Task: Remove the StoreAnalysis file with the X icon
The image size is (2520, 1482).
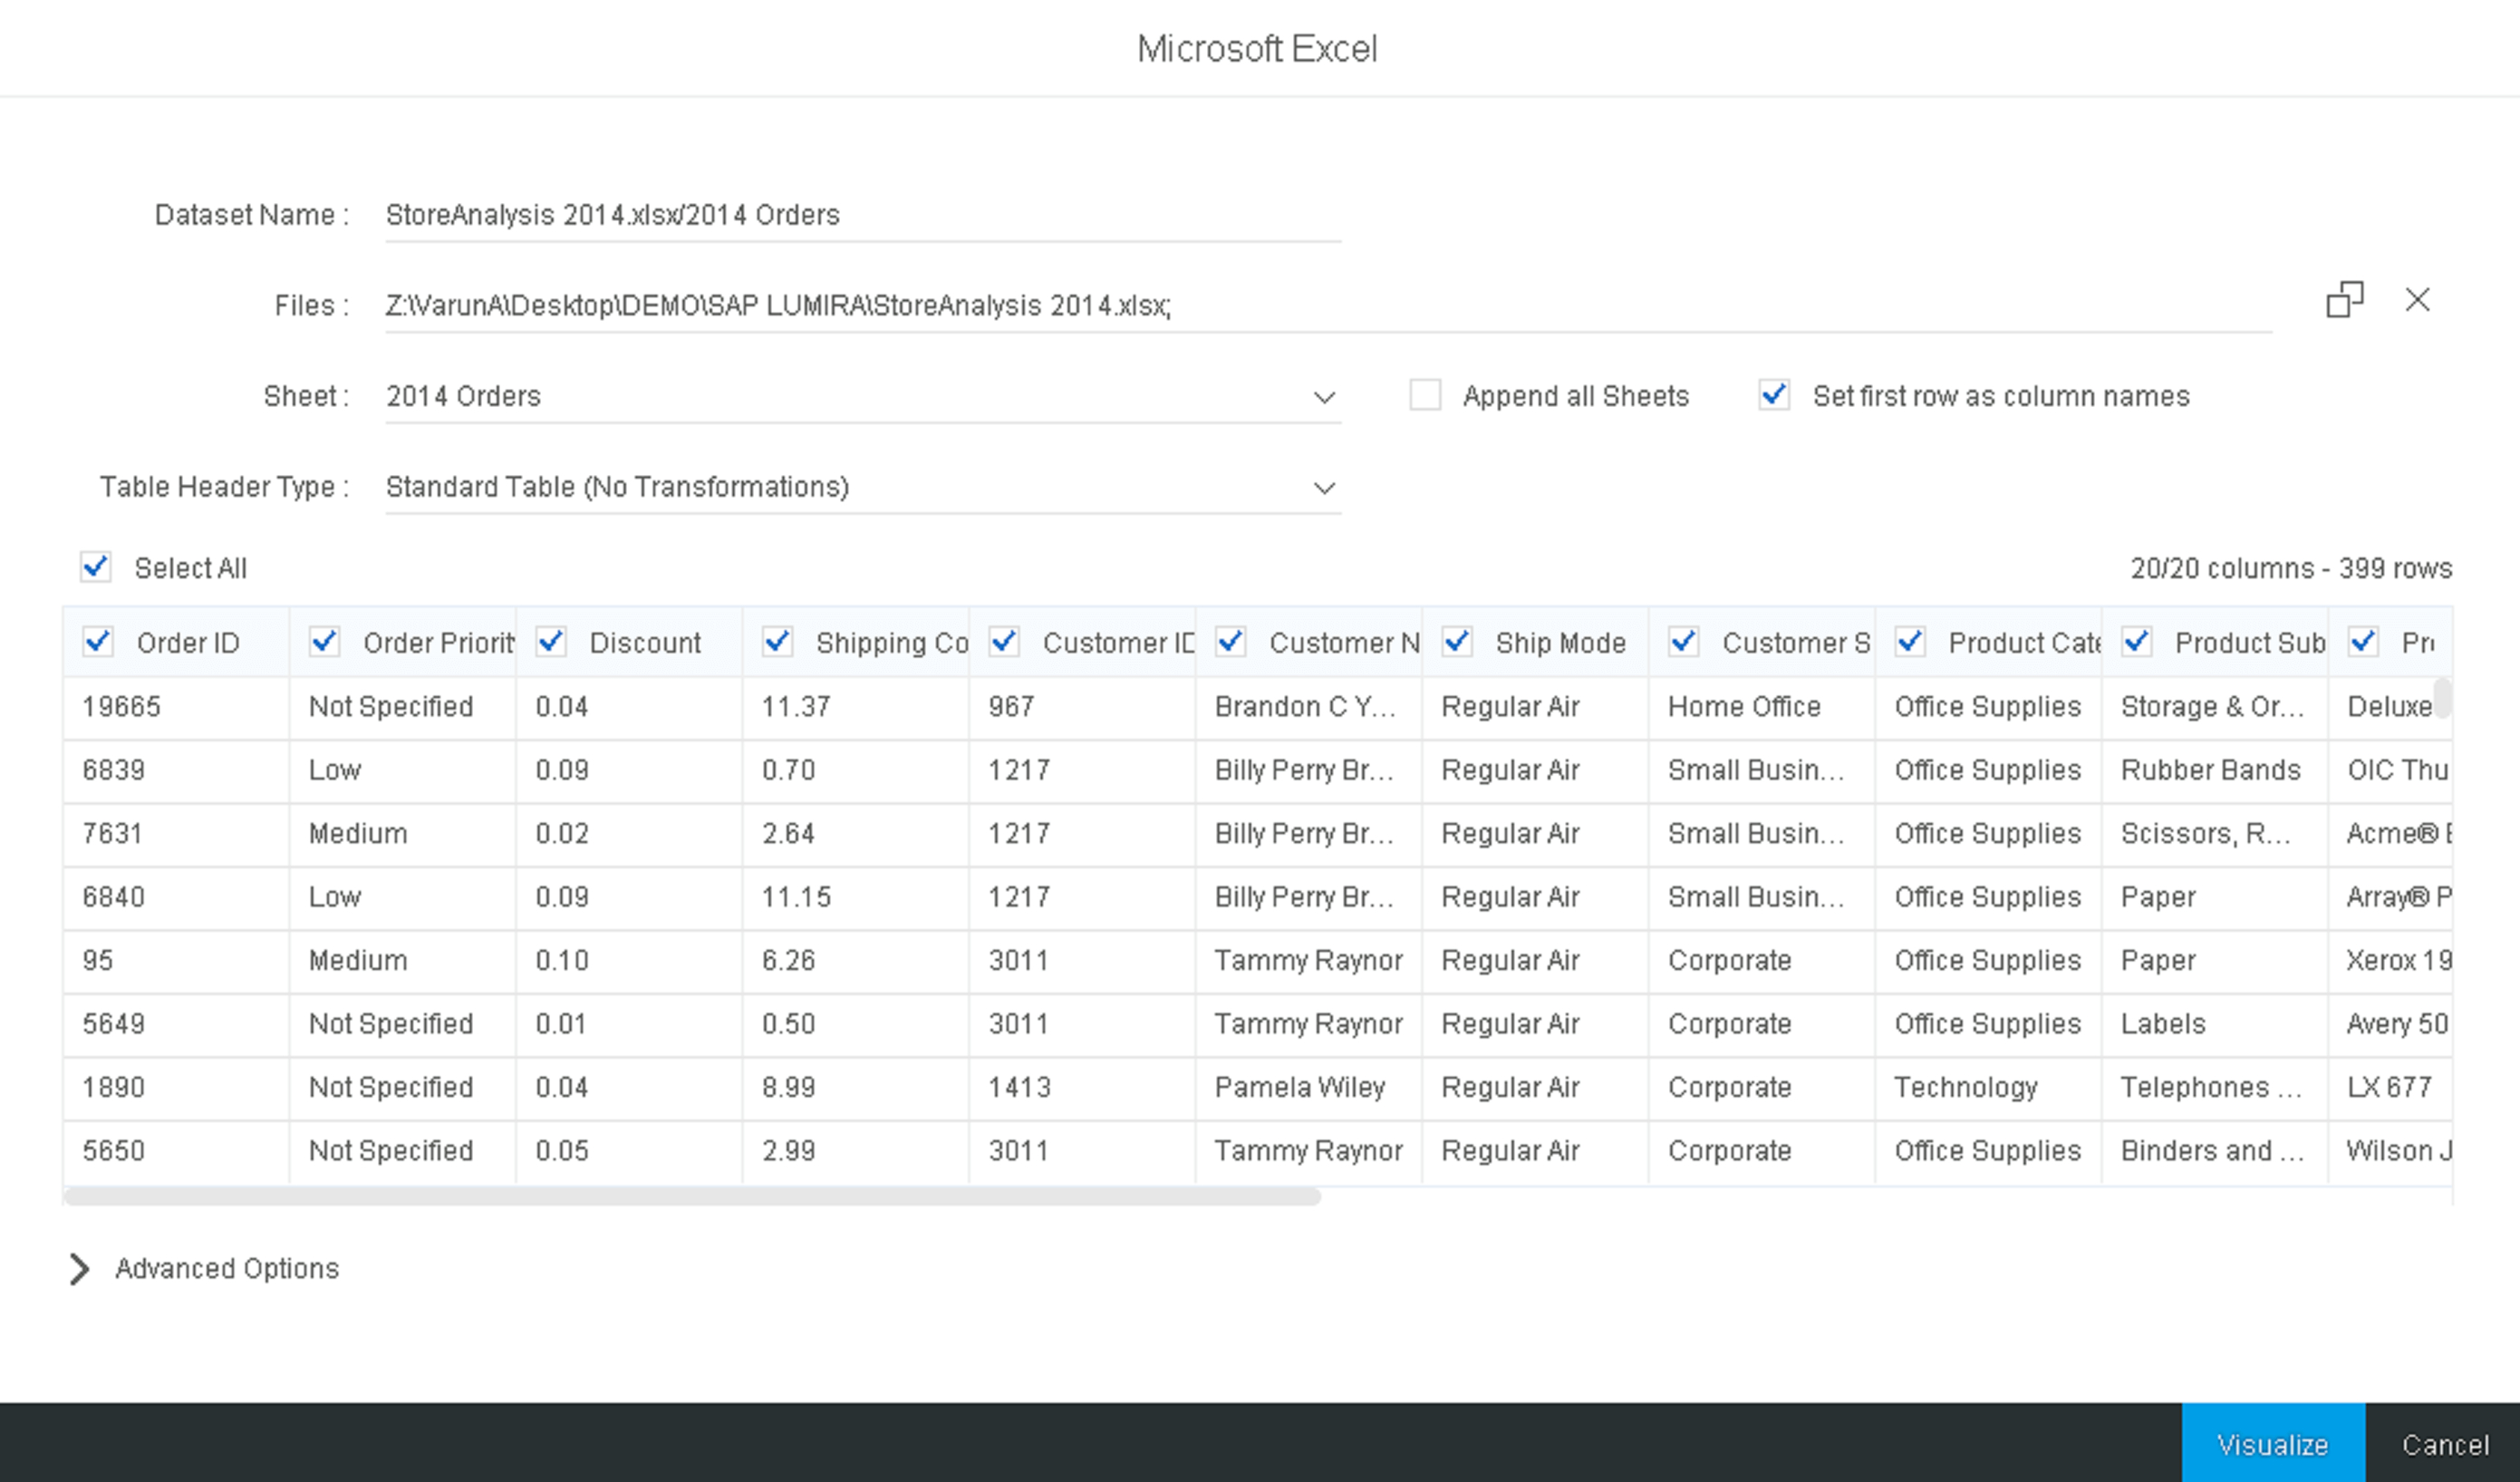Action: [x=2419, y=299]
